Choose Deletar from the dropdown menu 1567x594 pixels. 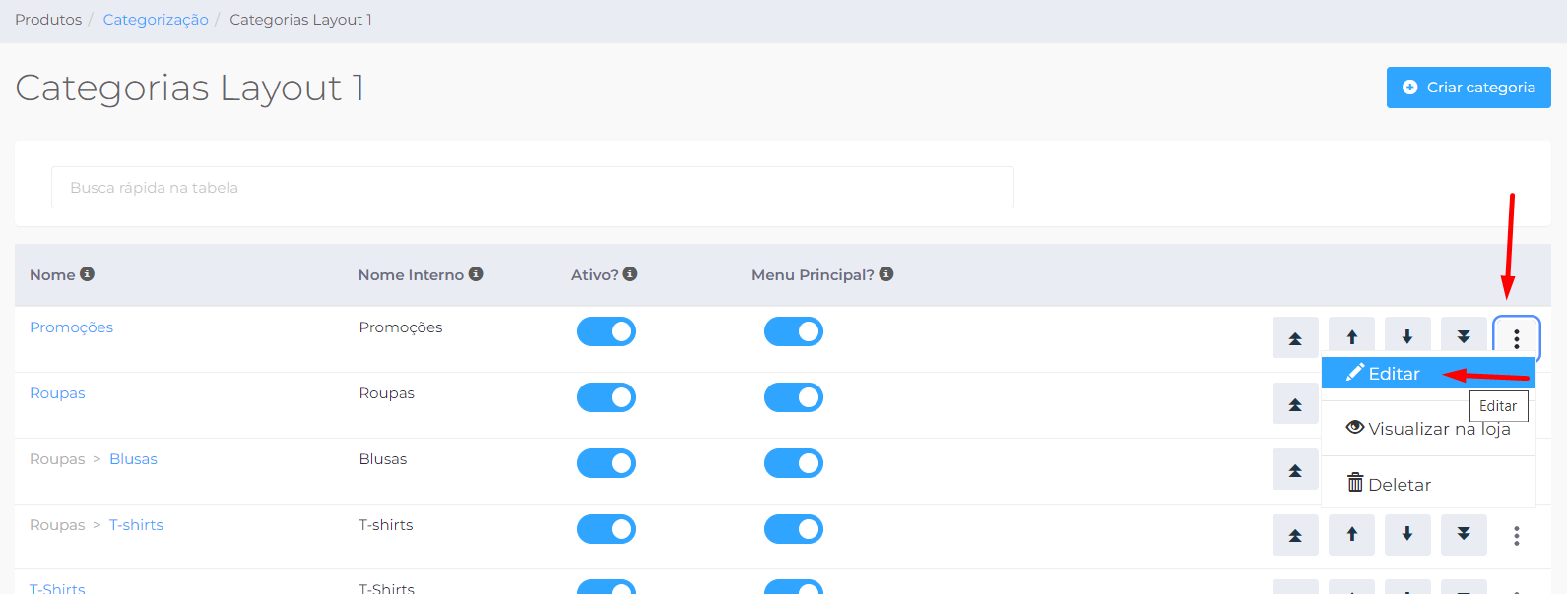[x=1428, y=484]
